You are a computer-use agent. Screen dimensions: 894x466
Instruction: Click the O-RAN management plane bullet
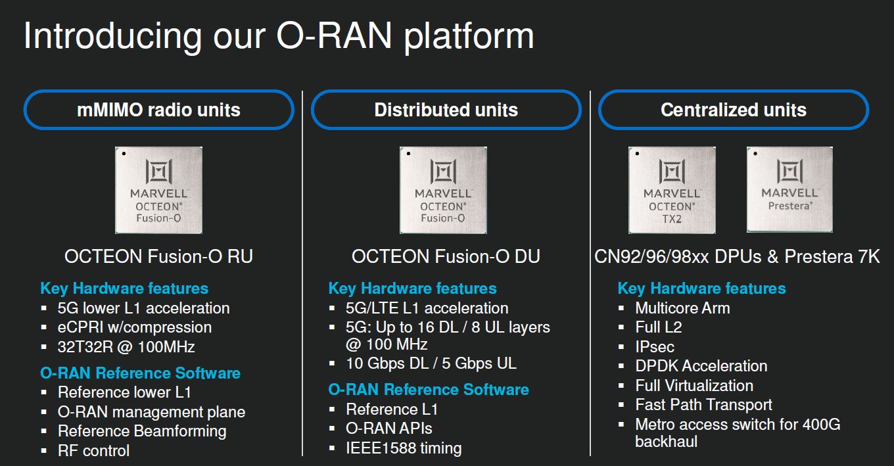click(143, 412)
